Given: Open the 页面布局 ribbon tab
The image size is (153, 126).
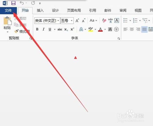Looking at the screenshot, I should pyautogui.click(x=74, y=10).
